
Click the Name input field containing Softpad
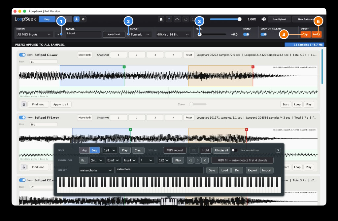[x=84, y=34]
